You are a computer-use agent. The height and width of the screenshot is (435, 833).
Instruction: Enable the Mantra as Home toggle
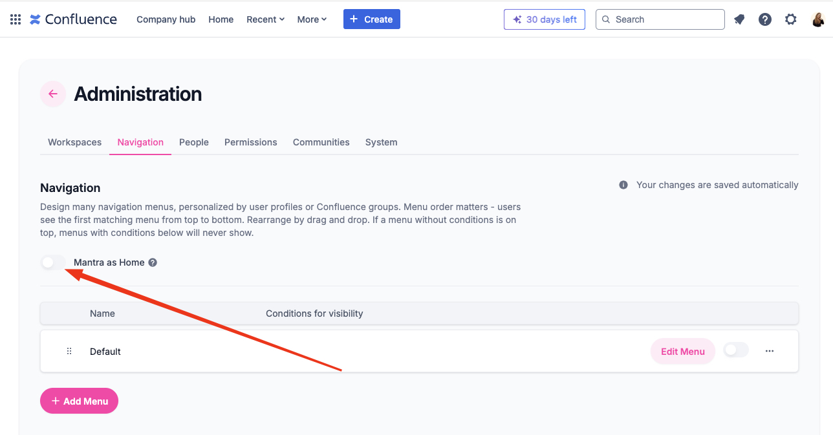[x=53, y=262]
